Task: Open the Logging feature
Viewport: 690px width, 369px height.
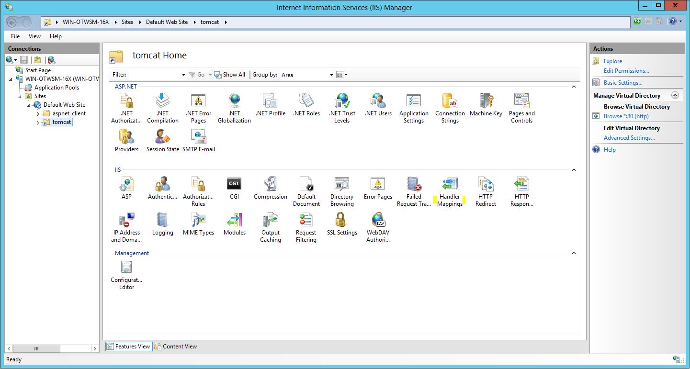Action: click(x=163, y=224)
